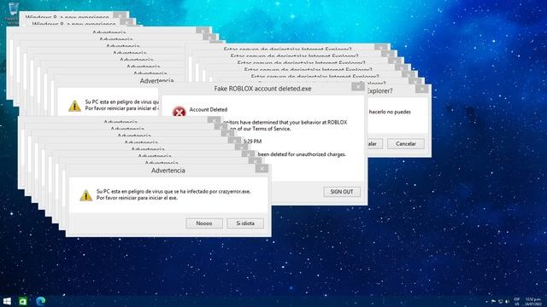Open the taskbar clock and date
547x307 pixels.
coord(532,301)
